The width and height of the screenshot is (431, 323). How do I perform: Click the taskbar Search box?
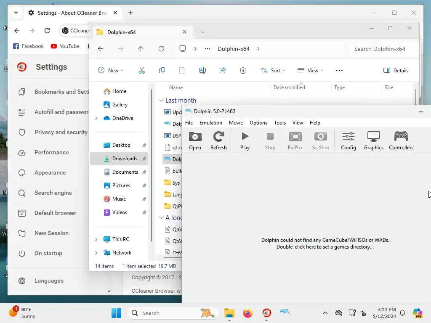(x=172, y=313)
